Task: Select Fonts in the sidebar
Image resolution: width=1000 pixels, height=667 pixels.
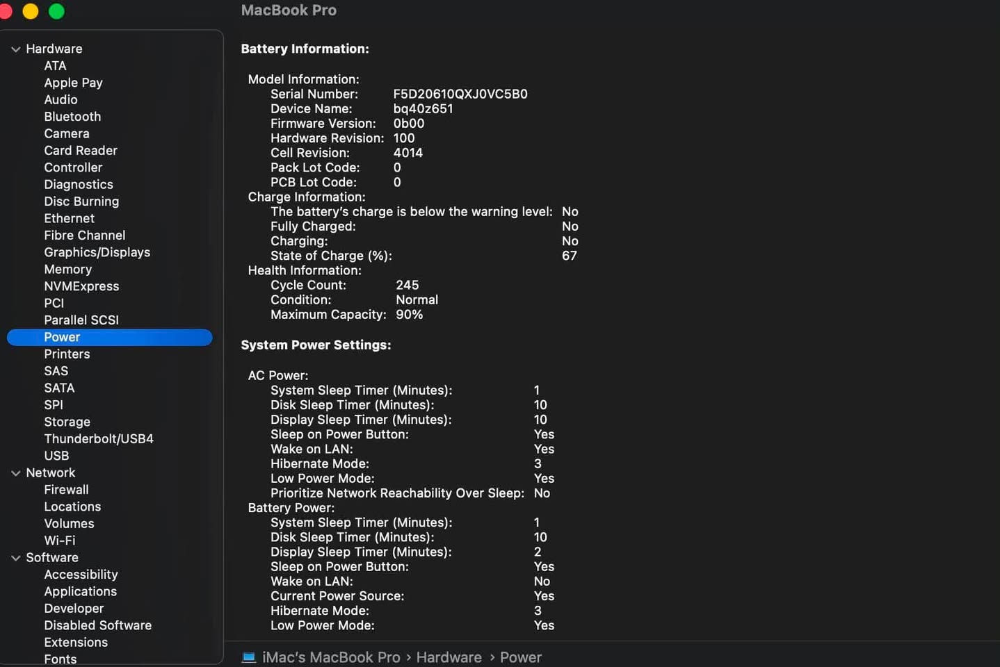Action: pos(61,659)
